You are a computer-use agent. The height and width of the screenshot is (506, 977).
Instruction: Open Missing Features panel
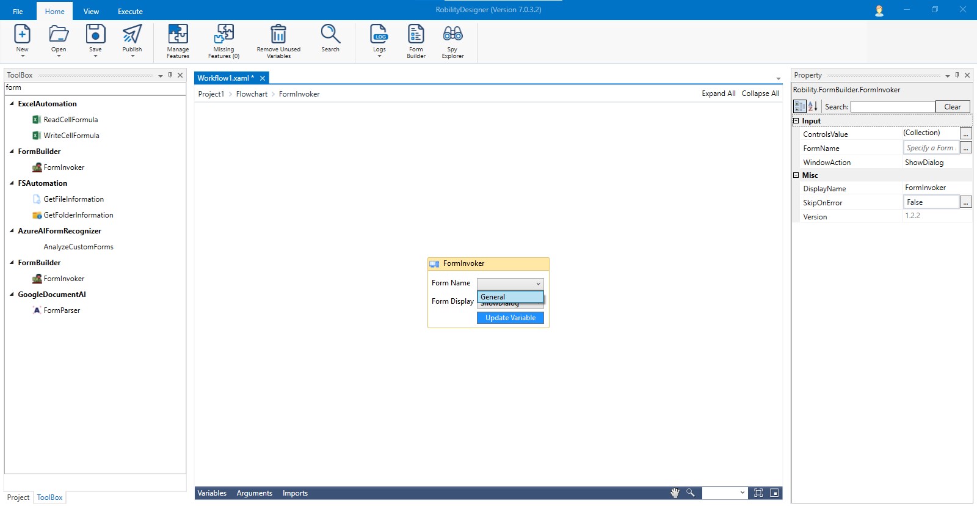point(223,35)
